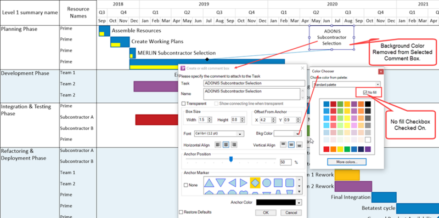Image resolution: width=439 pixels, height=218 pixels.
Task: Click the Task name input field
Action: [x=254, y=83]
